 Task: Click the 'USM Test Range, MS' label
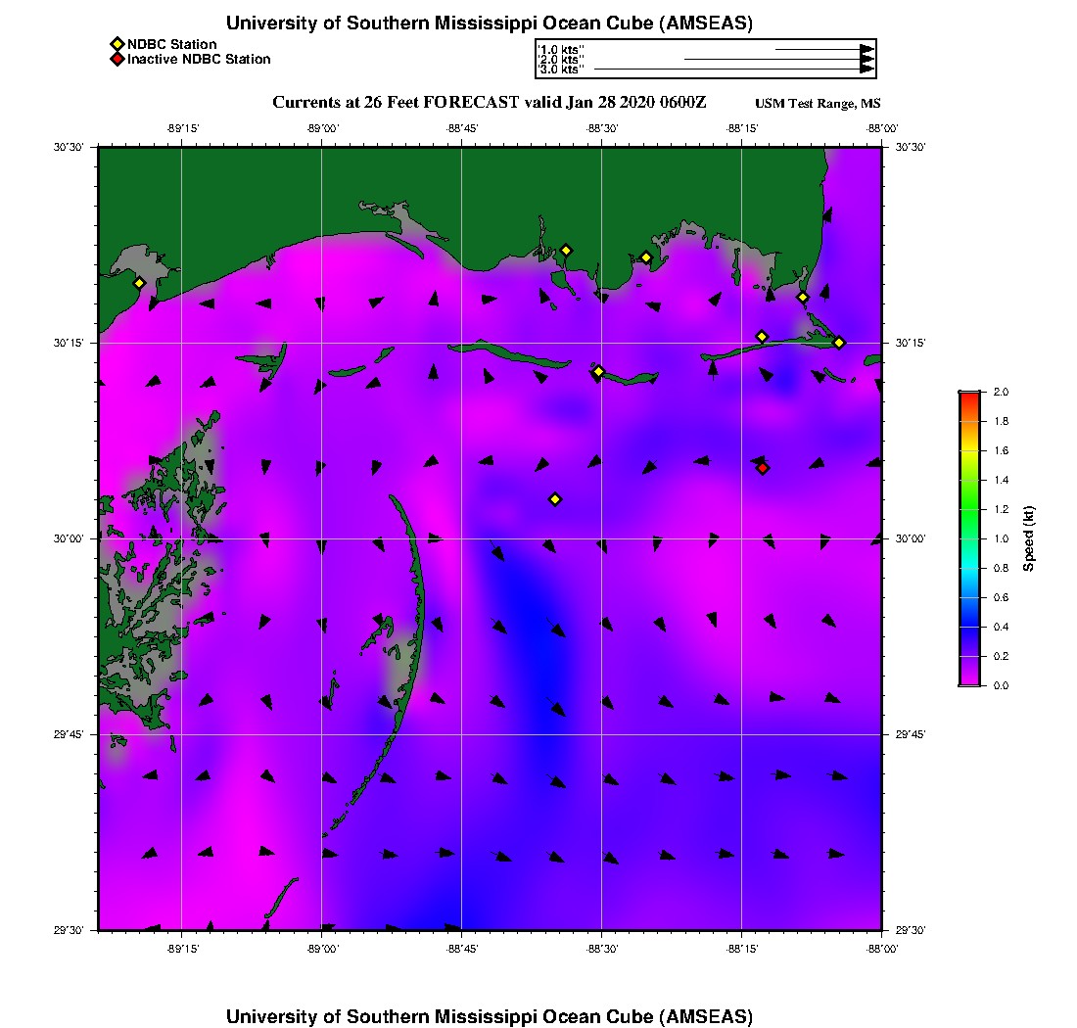pos(819,104)
